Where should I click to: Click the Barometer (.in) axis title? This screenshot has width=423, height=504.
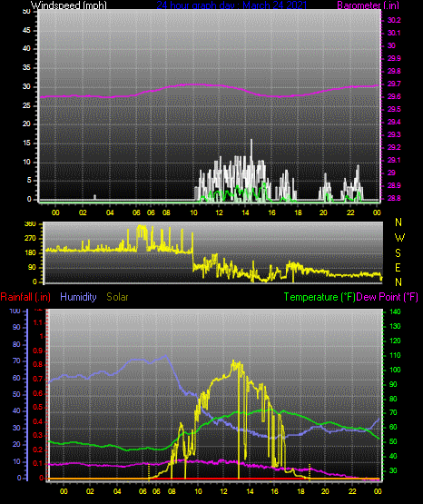point(368,5)
